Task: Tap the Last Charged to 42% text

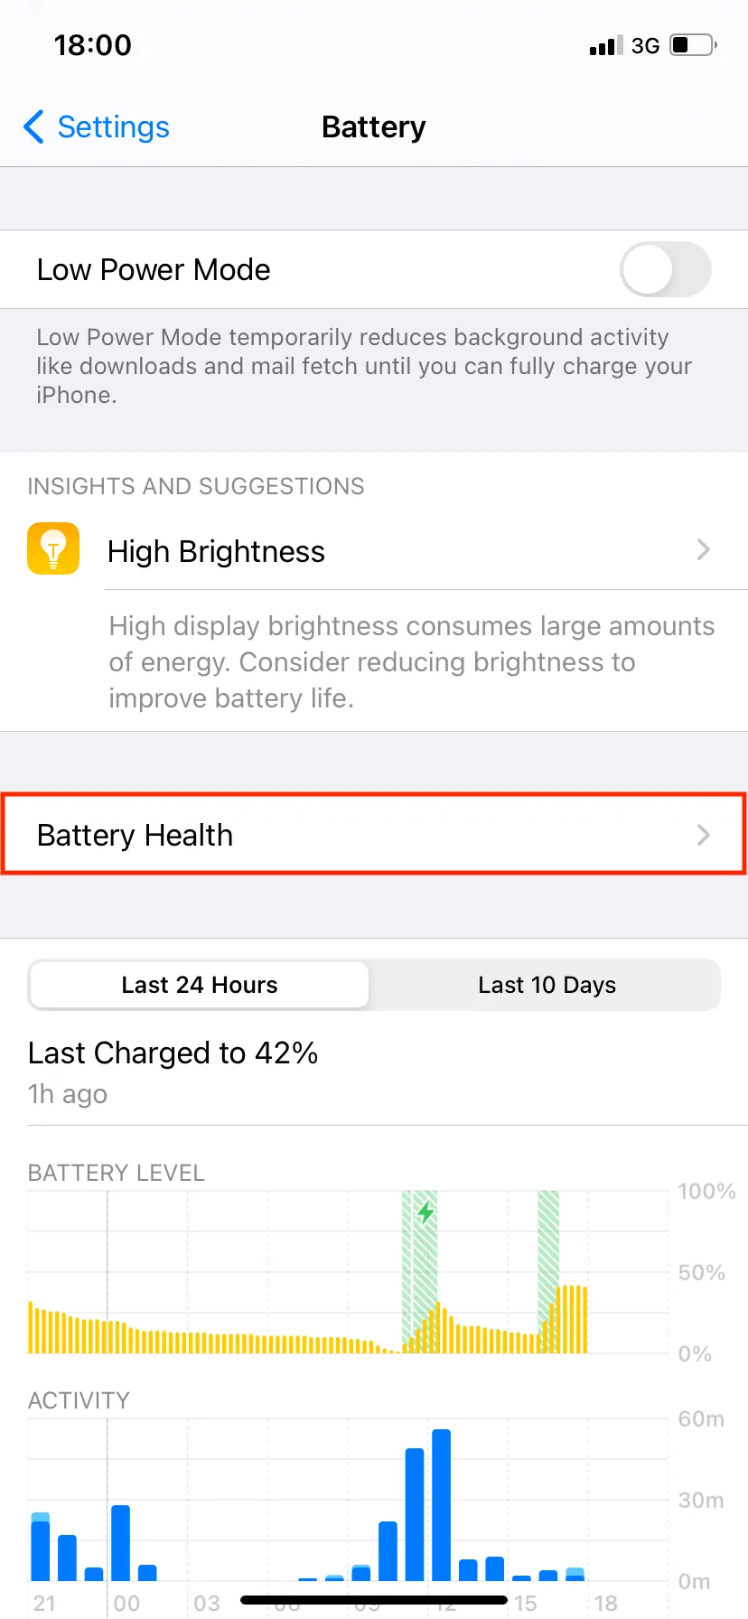Action: coord(173,1053)
